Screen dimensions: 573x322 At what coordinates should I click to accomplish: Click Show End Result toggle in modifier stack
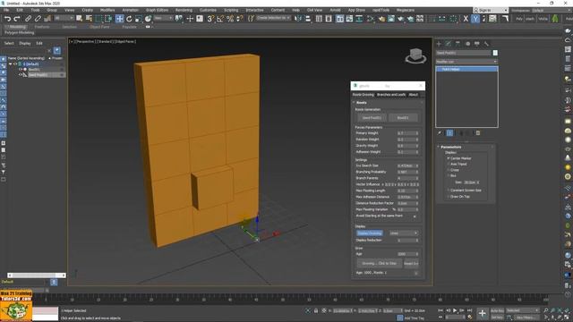click(449, 133)
